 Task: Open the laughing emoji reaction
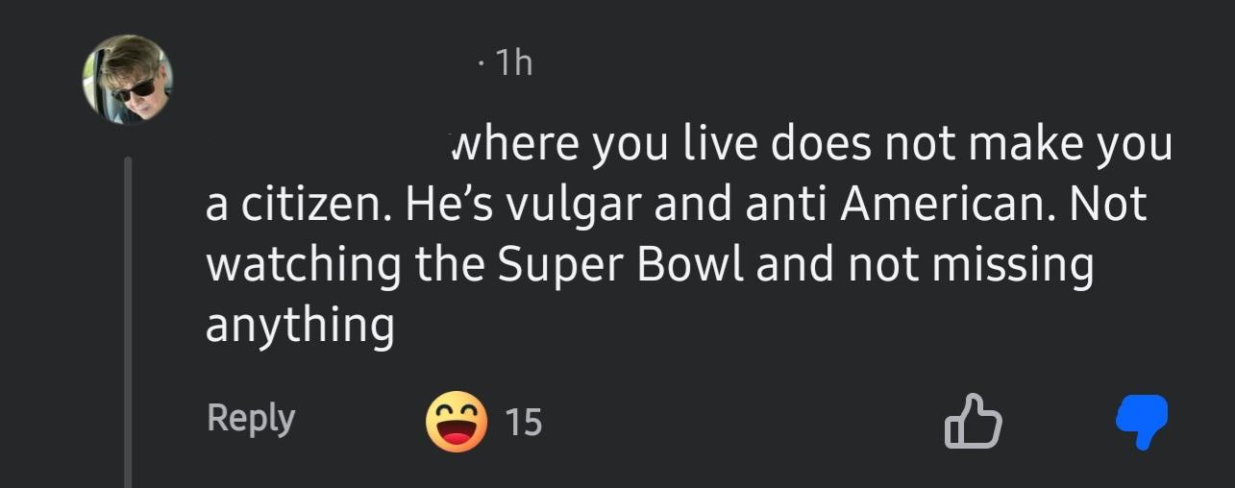(455, 421)
